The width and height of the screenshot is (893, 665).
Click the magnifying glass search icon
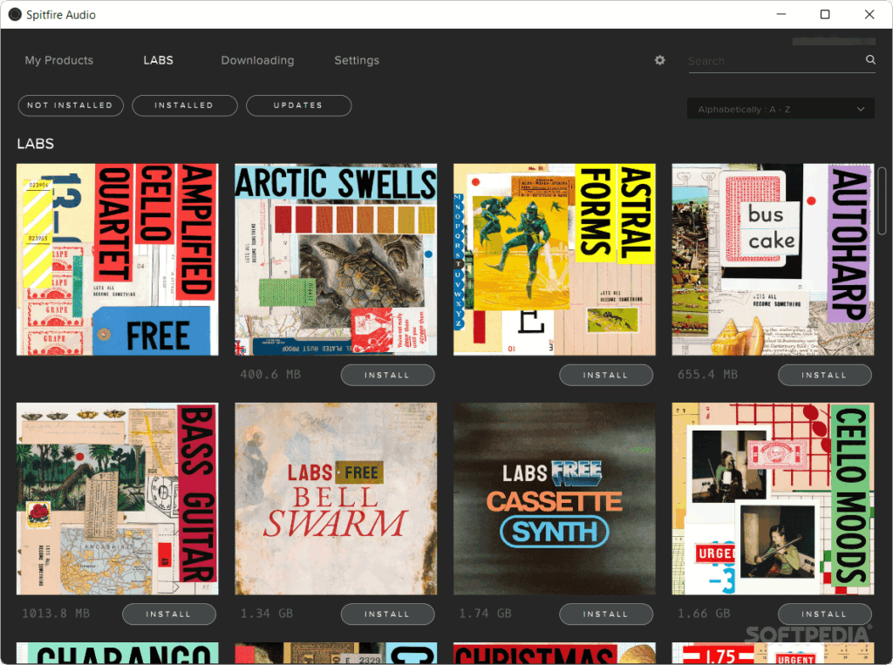pyautogui.click(x=870, y=60)
